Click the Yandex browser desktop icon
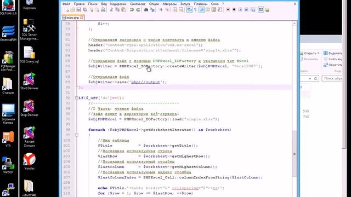The width and height of the screenshot is (351, 197). point(29,161)
